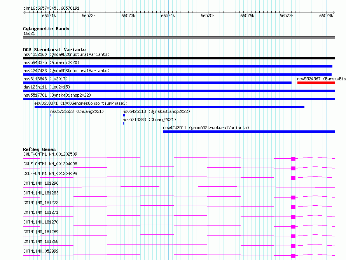Viewport: 346px width, 260px height.
Task: Click the magenta exon box of NM_001204099
Action: pyautogui.click(x=293, y=178)
